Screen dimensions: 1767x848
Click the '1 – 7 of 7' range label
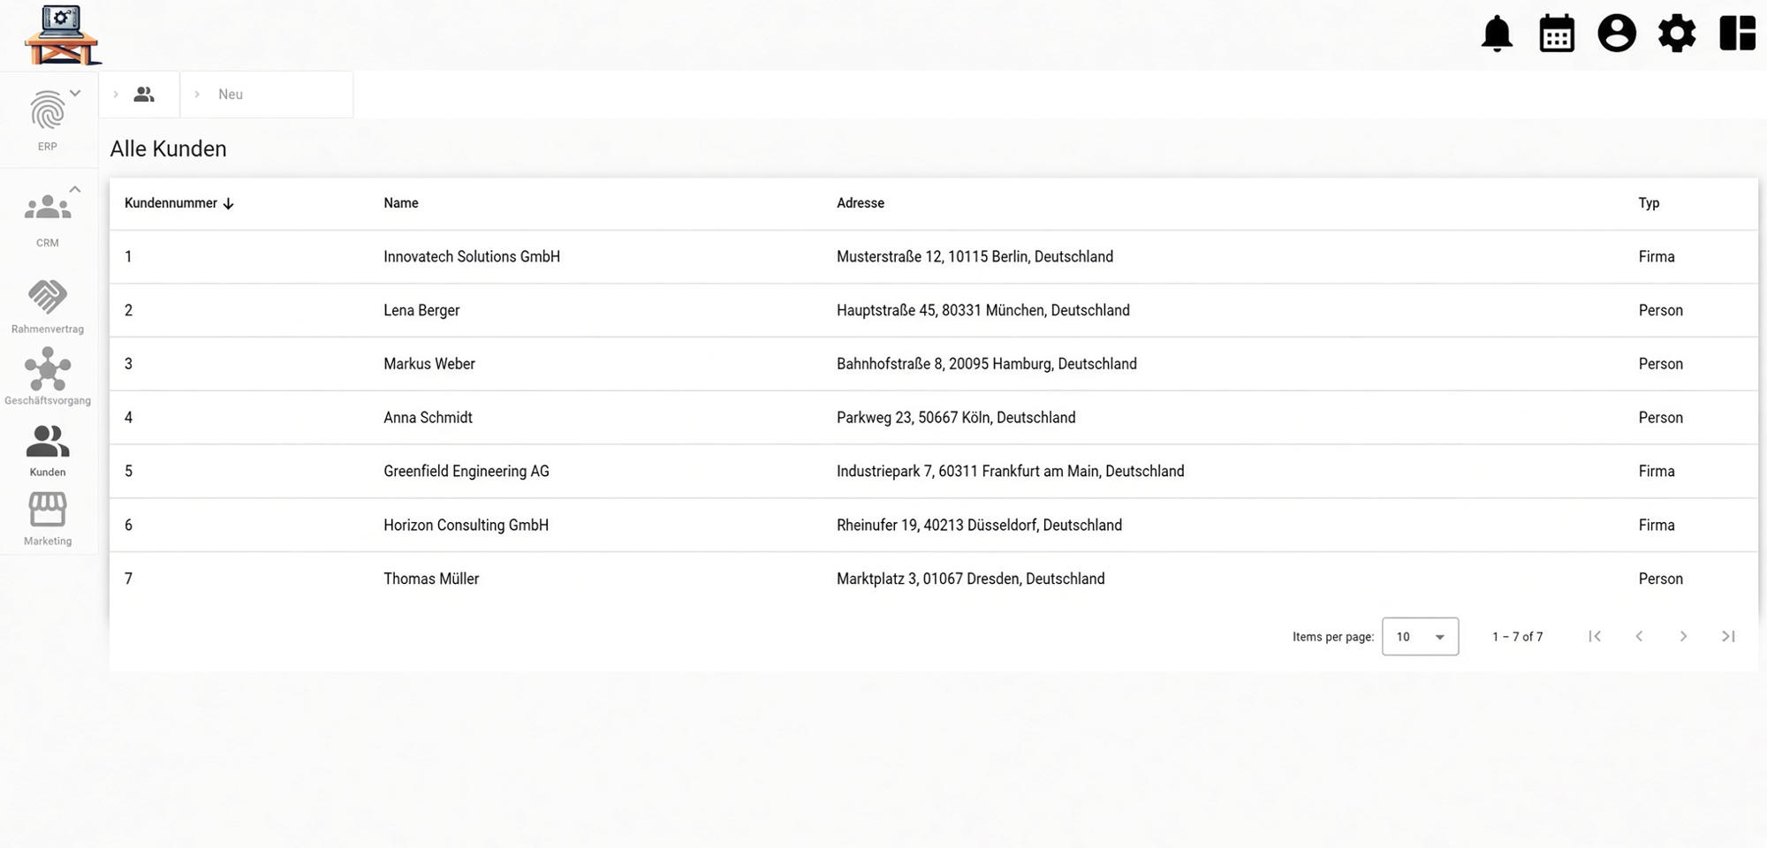pyautogui.click(x=1517, y=637)
